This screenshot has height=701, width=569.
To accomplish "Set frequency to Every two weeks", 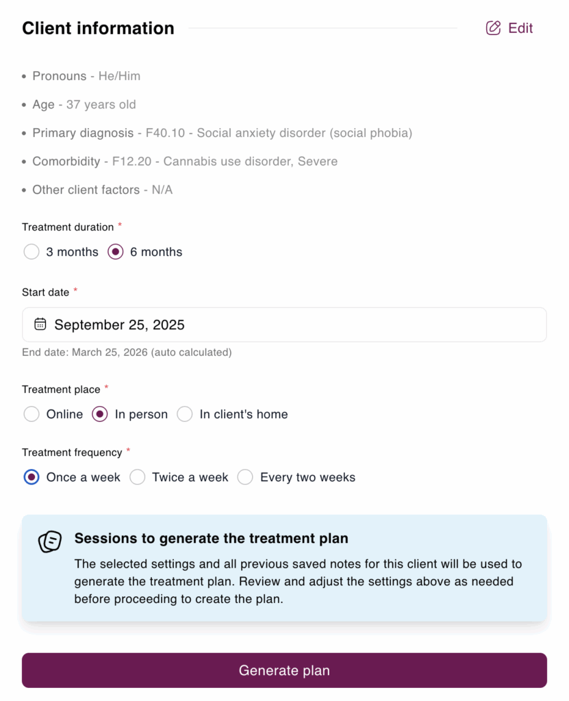I will tap(245, 477).
